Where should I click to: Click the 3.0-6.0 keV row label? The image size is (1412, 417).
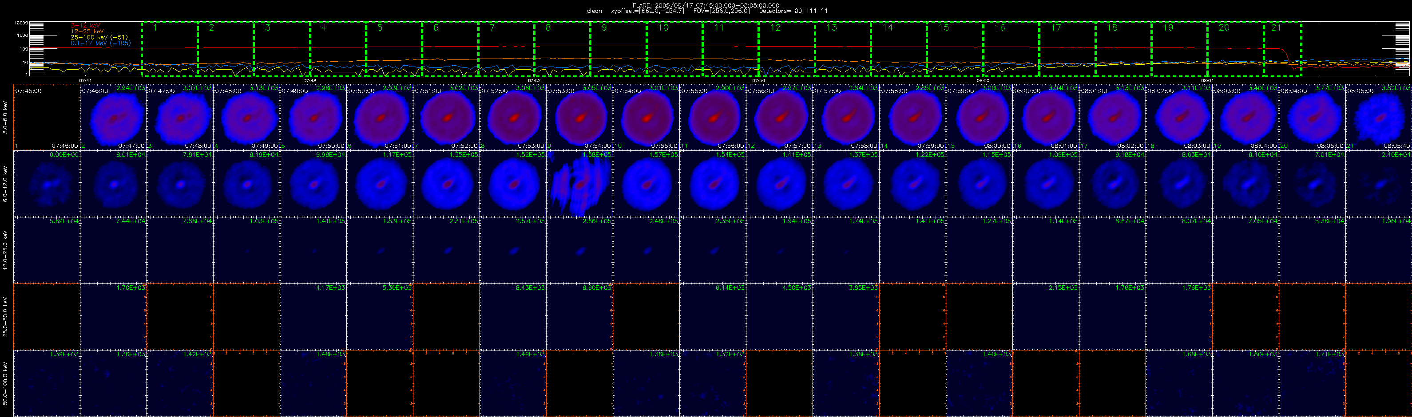(5, 117)
